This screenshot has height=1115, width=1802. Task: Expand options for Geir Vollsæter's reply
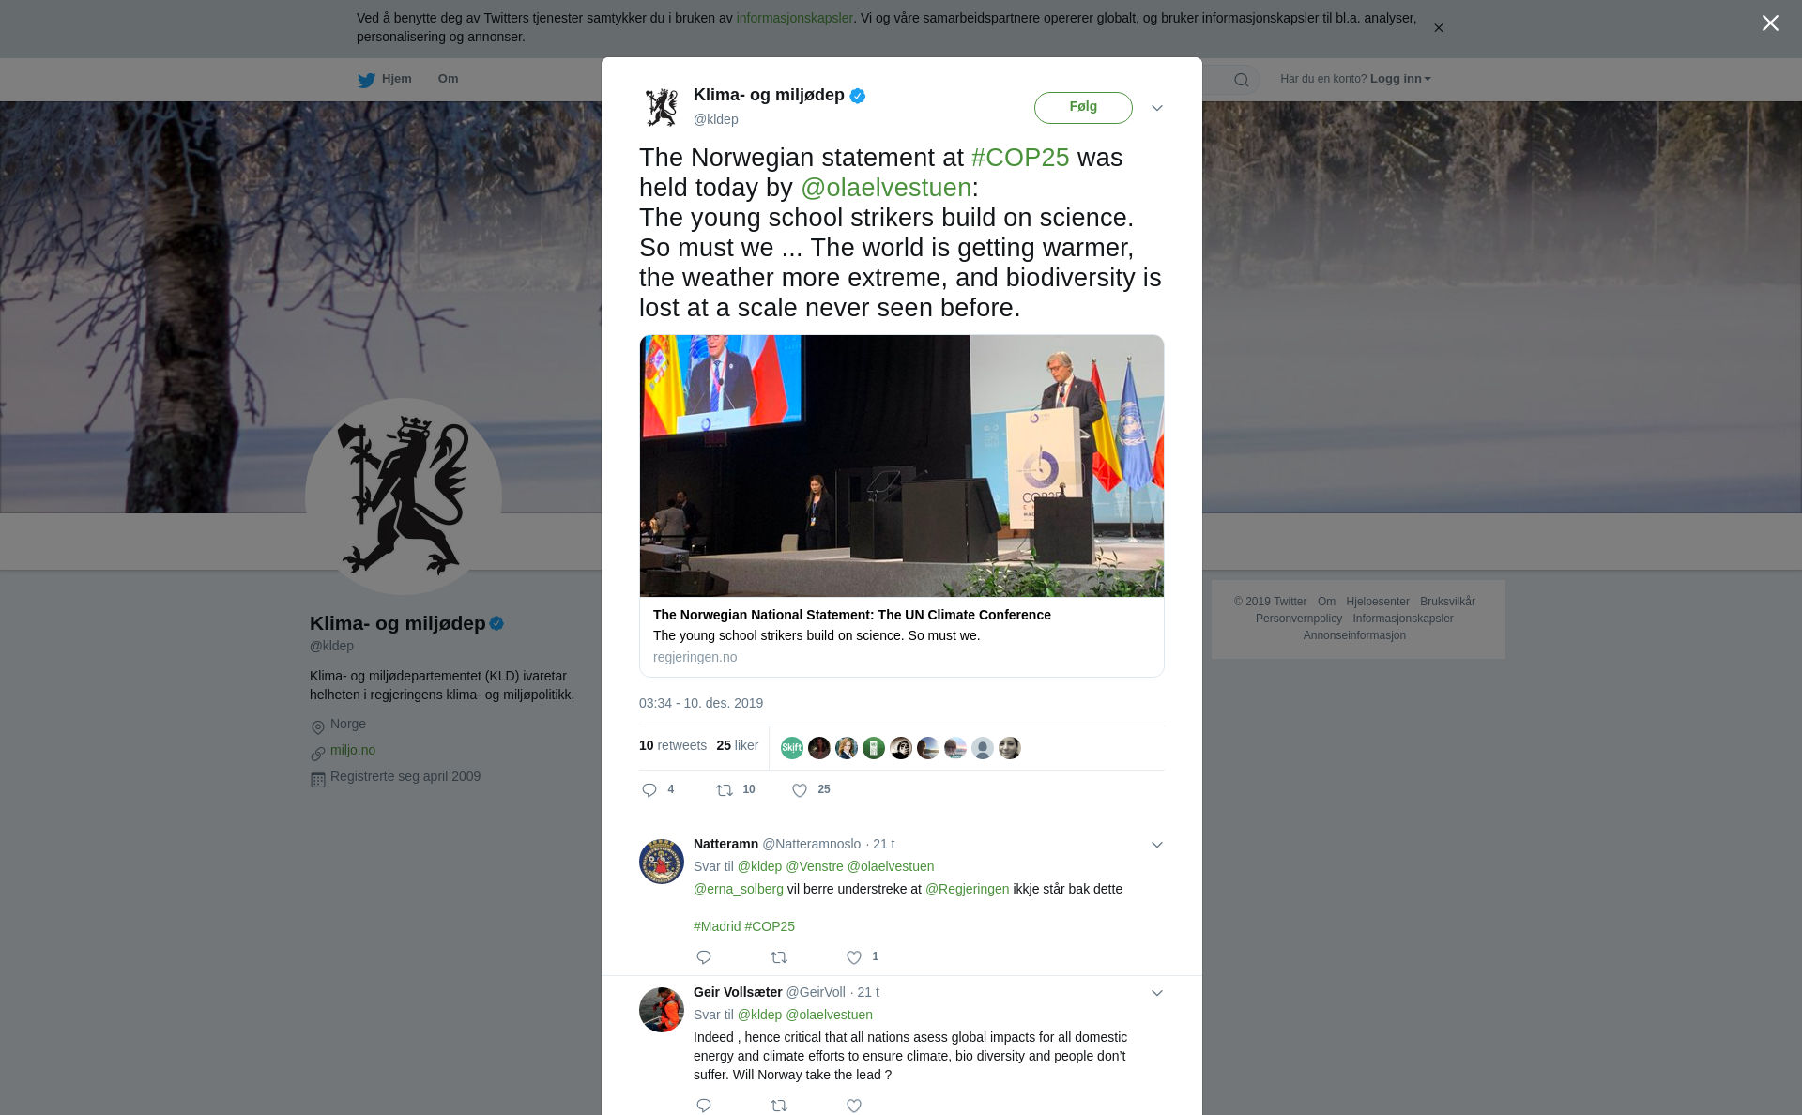tap(1157, 993)
